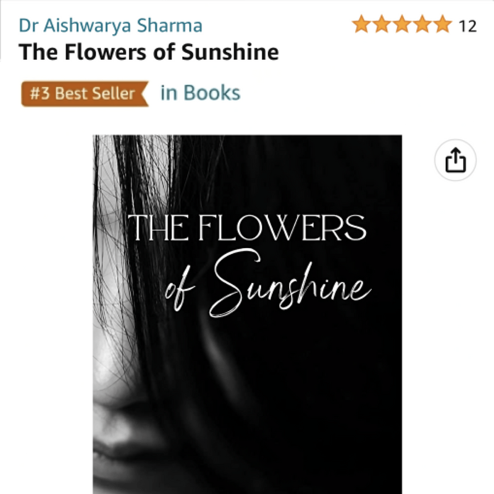
Task: Select The Flowers of Sunshine product title
Action: point(149,52)
